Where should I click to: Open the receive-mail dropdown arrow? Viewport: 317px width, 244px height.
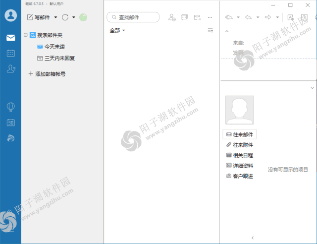click(74, 17)
